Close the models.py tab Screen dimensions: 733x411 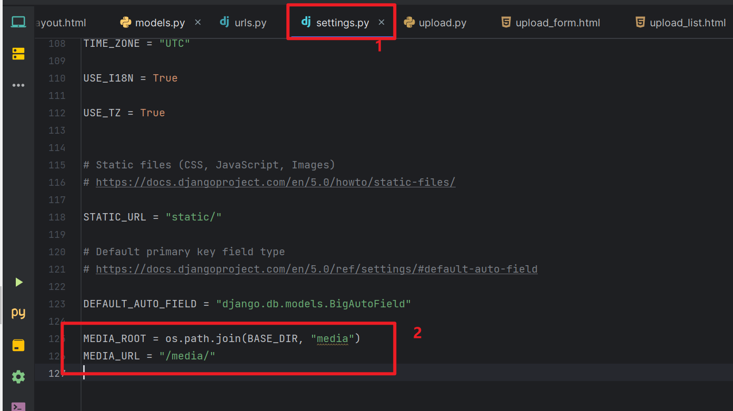click(x=198, y=22)
